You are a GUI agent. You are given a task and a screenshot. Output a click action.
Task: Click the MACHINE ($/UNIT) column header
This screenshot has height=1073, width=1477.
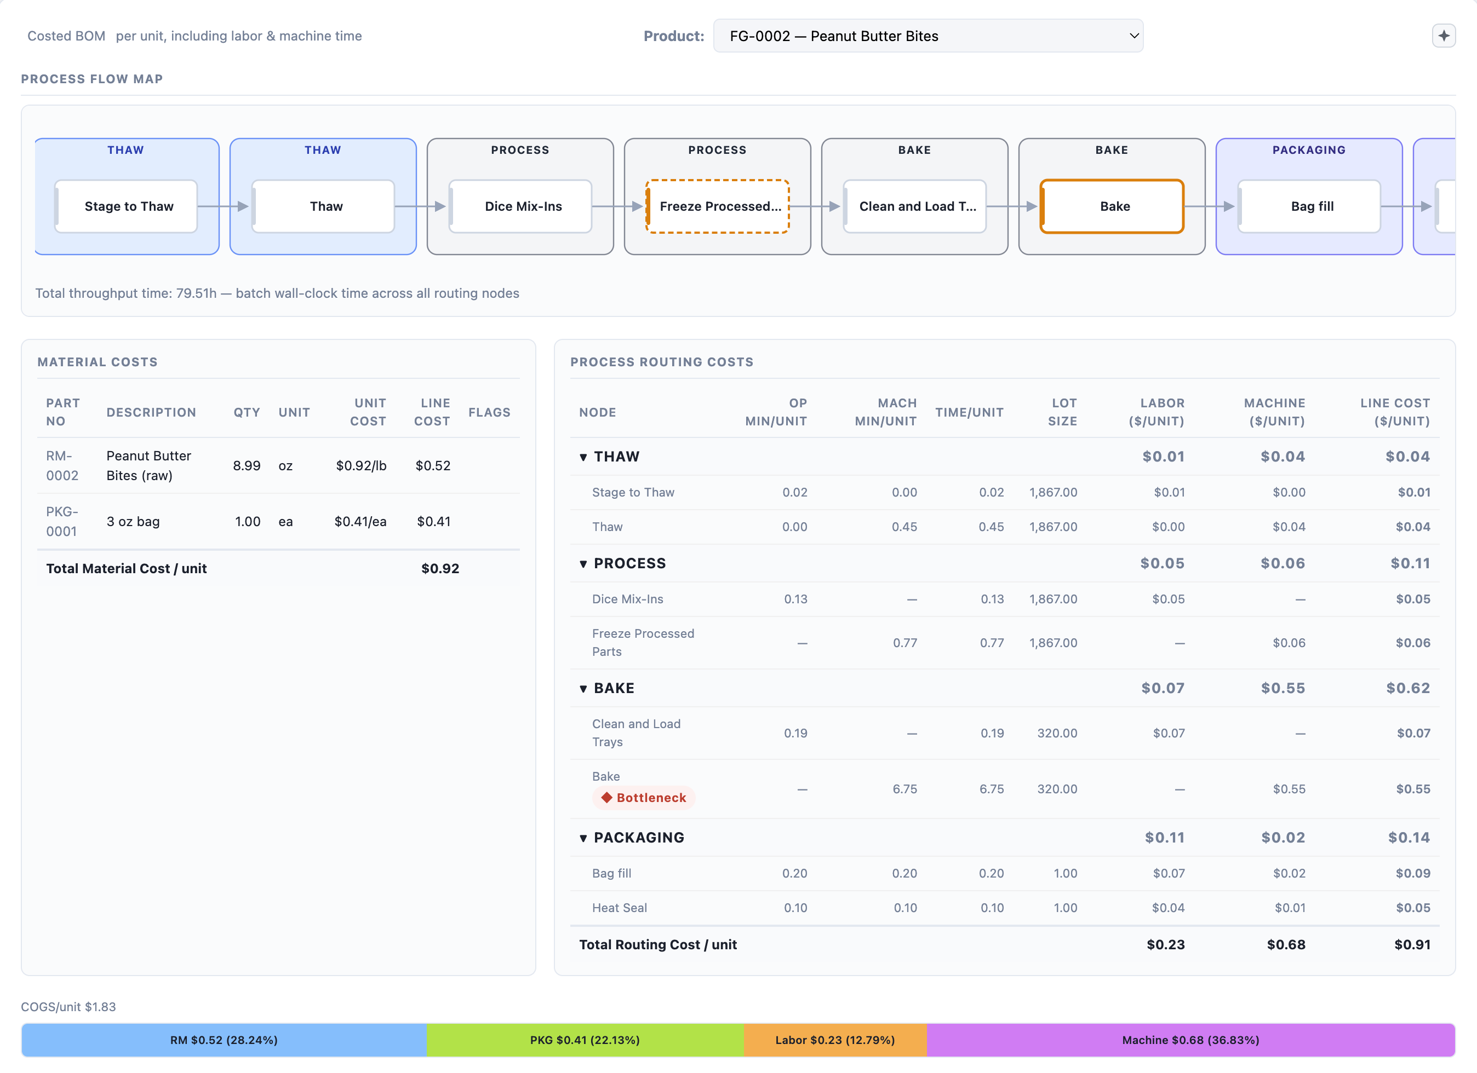(x=1274, y=413)
